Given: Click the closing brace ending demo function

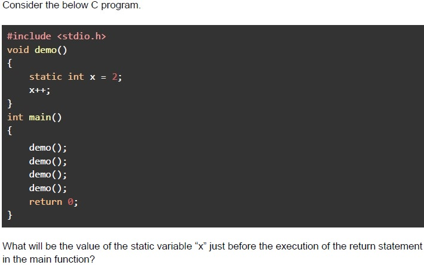Looking at the screenshot, I should pyautogui.click(x=10, y=104).
